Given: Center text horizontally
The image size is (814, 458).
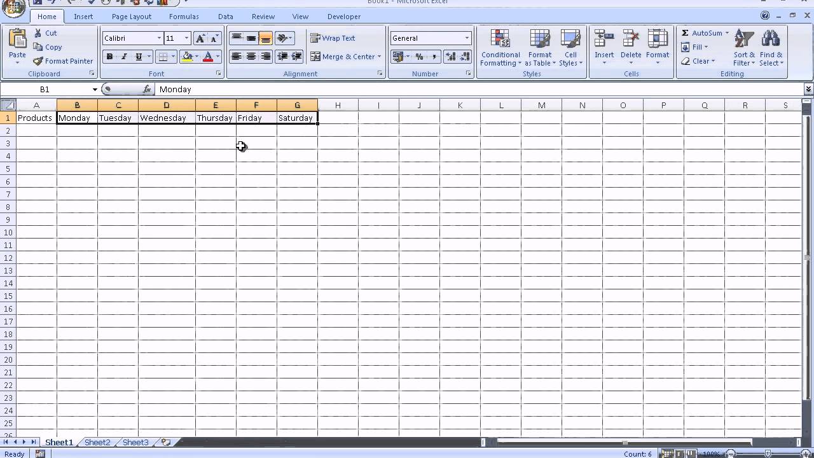Looking at the screenshot, I should (x=251, y=57).
